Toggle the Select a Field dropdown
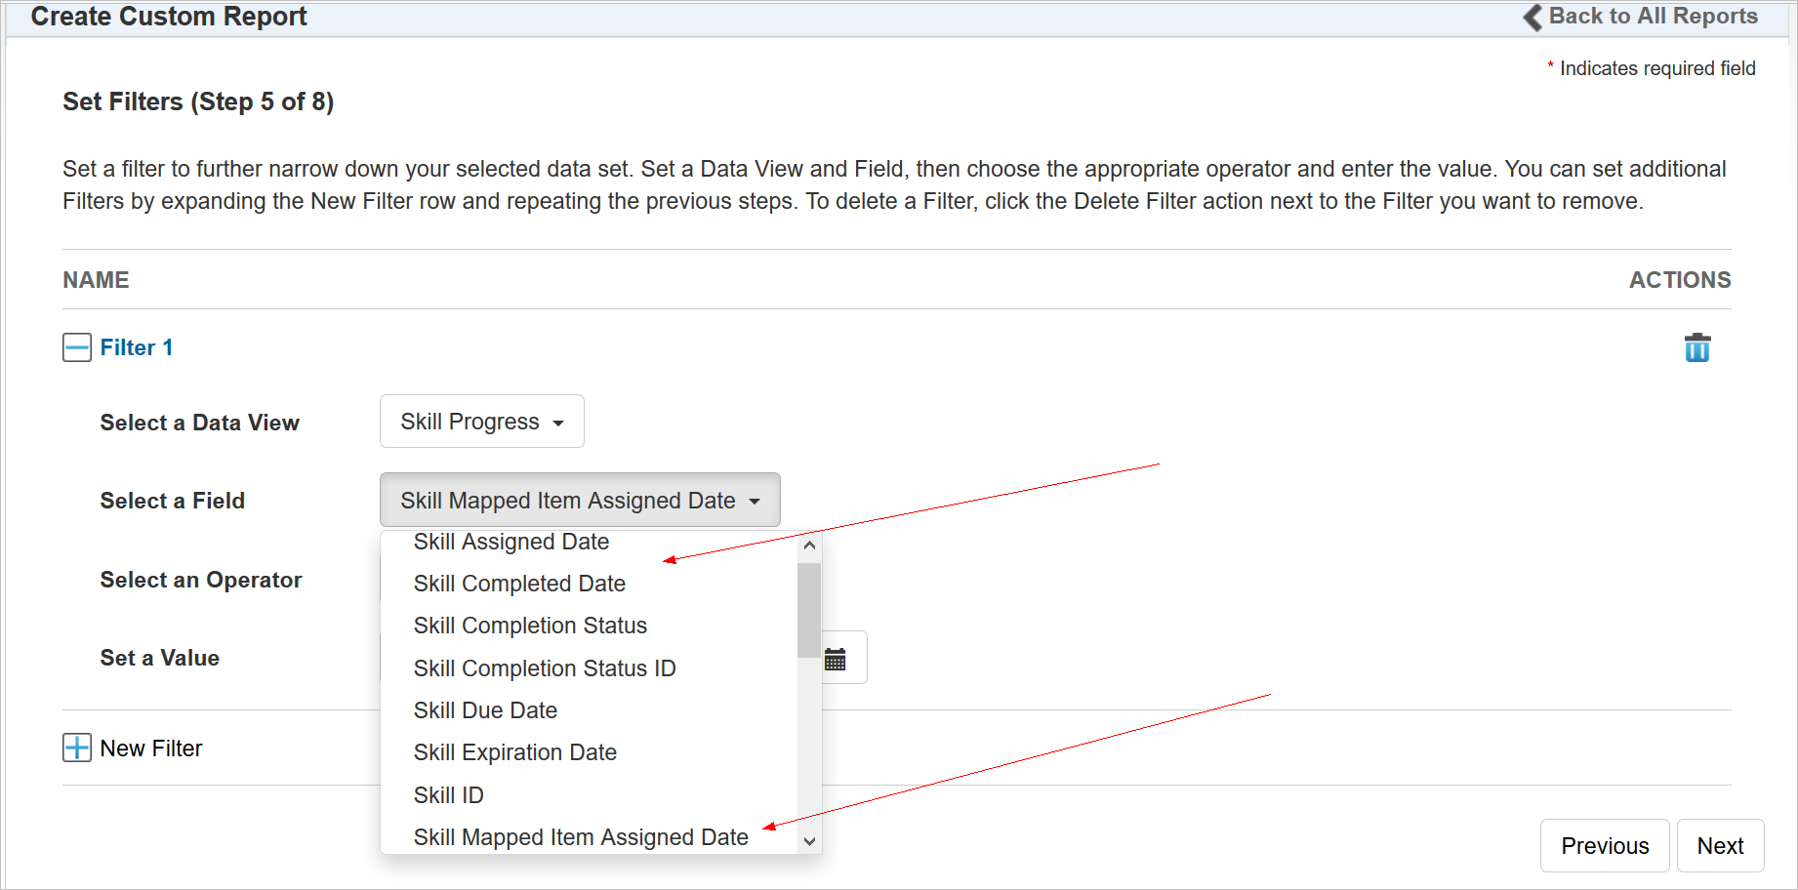1798x890 pixels. pyautogui.click(x=579, y=501)
